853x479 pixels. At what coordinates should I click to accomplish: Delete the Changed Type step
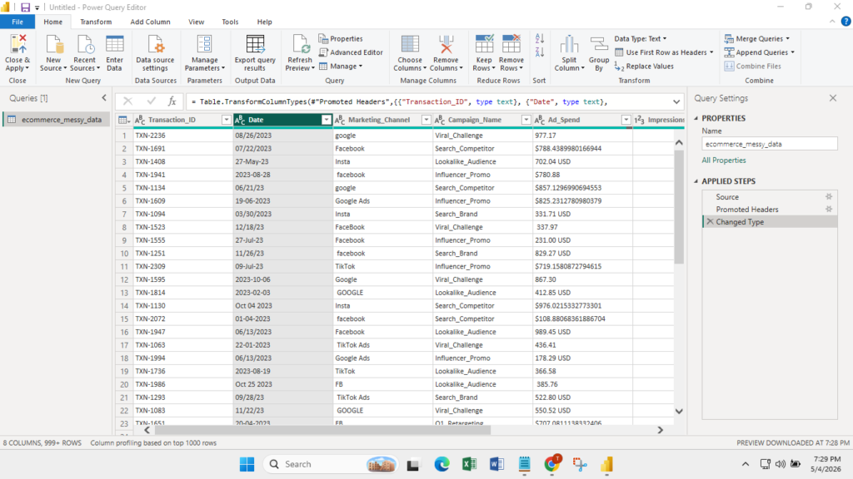tap(710, 221)
